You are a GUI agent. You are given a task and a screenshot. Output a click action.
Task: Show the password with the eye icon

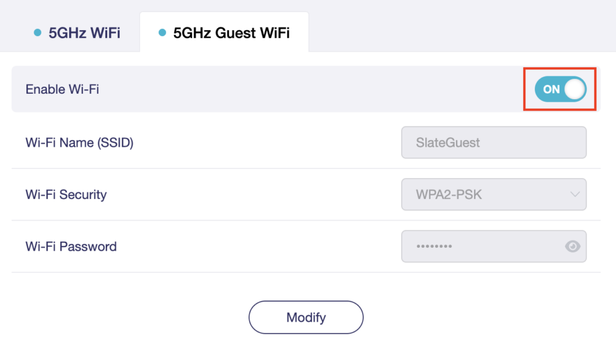[x=573, y=246]
